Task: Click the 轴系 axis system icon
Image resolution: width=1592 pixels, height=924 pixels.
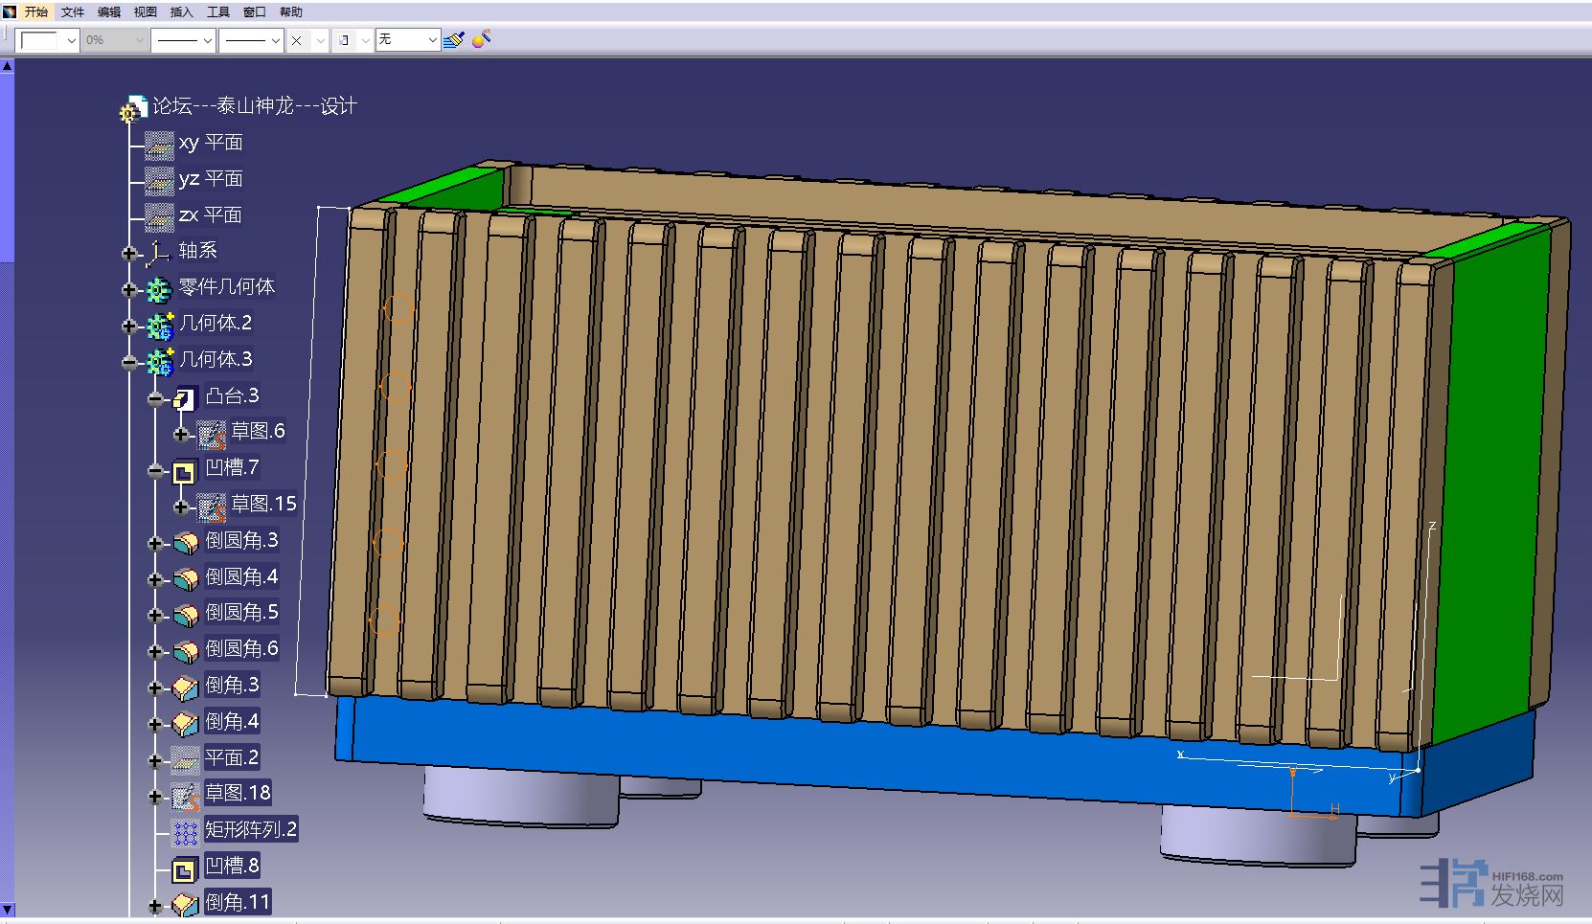Action: (158, 253)
